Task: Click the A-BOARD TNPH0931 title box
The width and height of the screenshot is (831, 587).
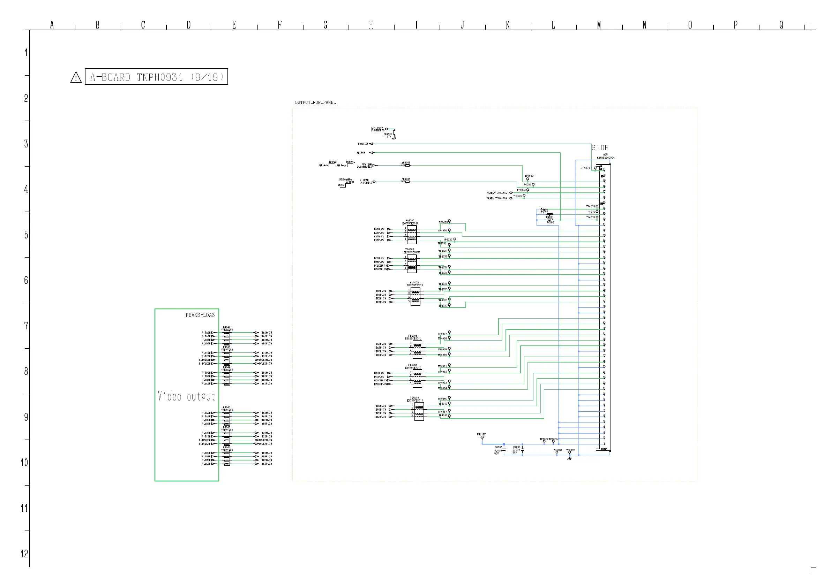Action: [x=156, y=77]
